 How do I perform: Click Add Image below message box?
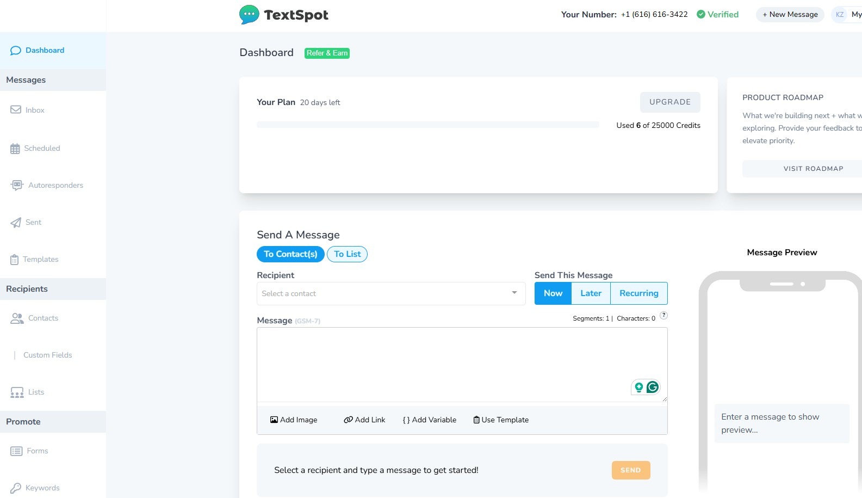pyautogui.click(x=294, y=420)
